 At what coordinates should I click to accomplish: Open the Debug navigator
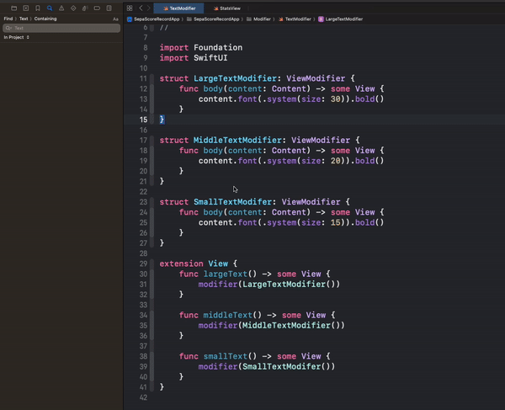(x=84, y=8)
